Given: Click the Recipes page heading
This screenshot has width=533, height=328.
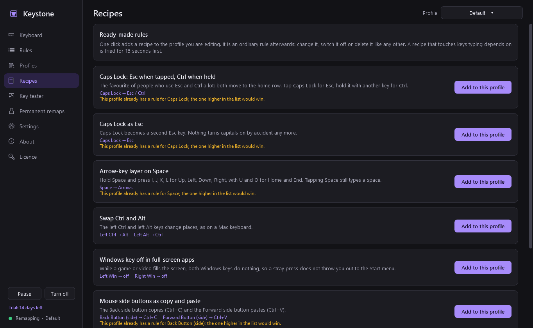Looking at the screenshot, I should [x=108, y=14].
